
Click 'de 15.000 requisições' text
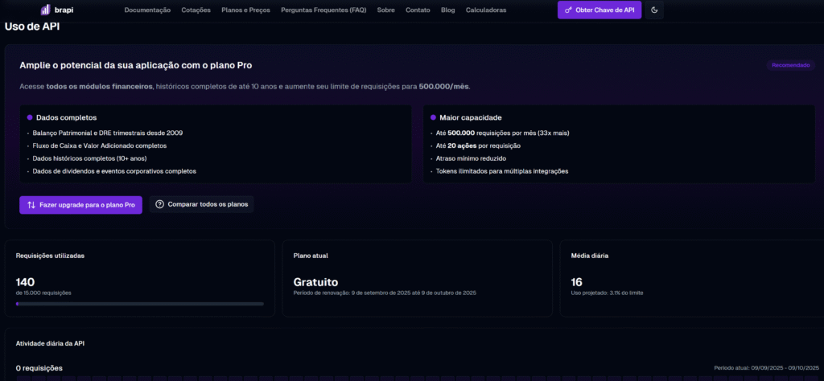point(43,293)
